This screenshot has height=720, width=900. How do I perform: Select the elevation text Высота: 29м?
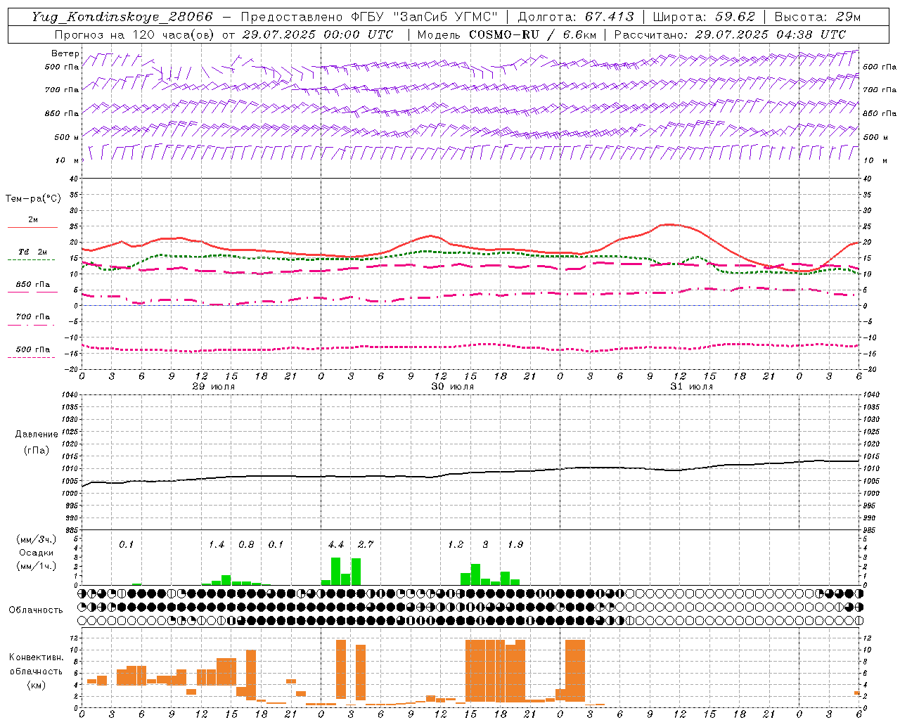817,17
